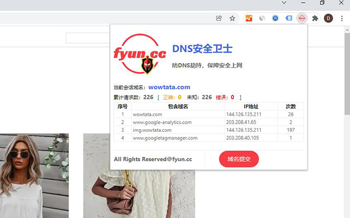Select the wowtata.com table row domain
Image resolution: width=350 pixels, height=218 pixels.
point(147,114)
